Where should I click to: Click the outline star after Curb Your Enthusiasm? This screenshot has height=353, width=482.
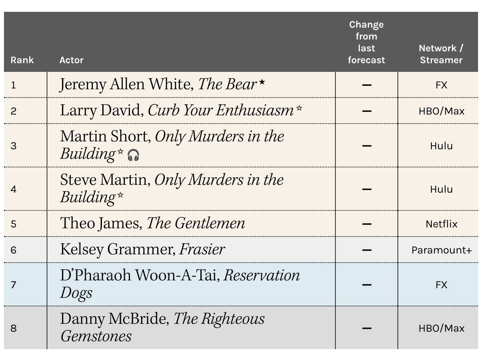tap(299, 108)
